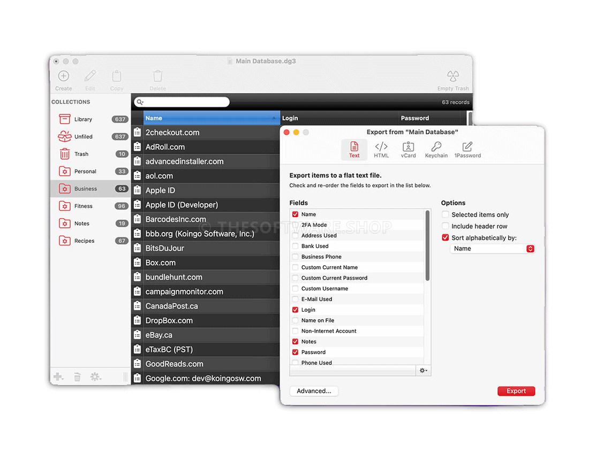
Task: Switch to the vCard export tab
Action: tap(409, 150)
